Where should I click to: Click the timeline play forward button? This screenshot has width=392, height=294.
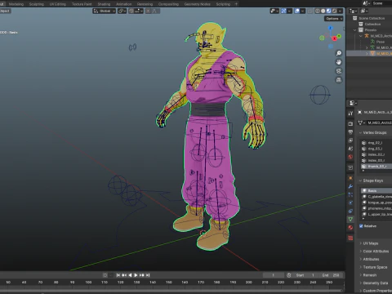tap(136, 275)
